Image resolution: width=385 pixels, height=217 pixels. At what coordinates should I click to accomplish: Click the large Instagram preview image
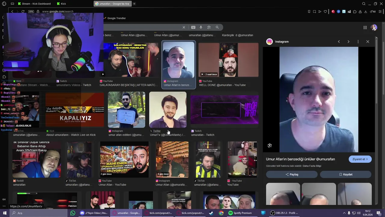click(319, 99)
